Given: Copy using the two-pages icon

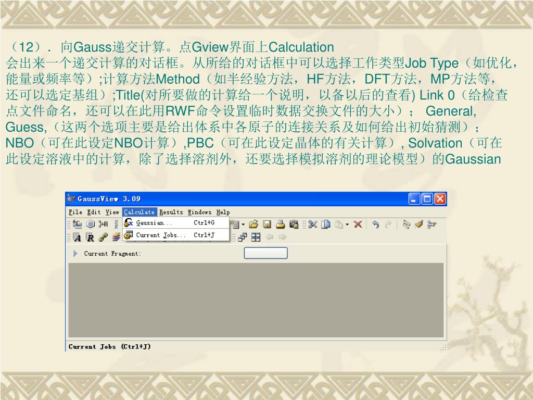Looking at the screenshot, I should (x=326, y=224).
